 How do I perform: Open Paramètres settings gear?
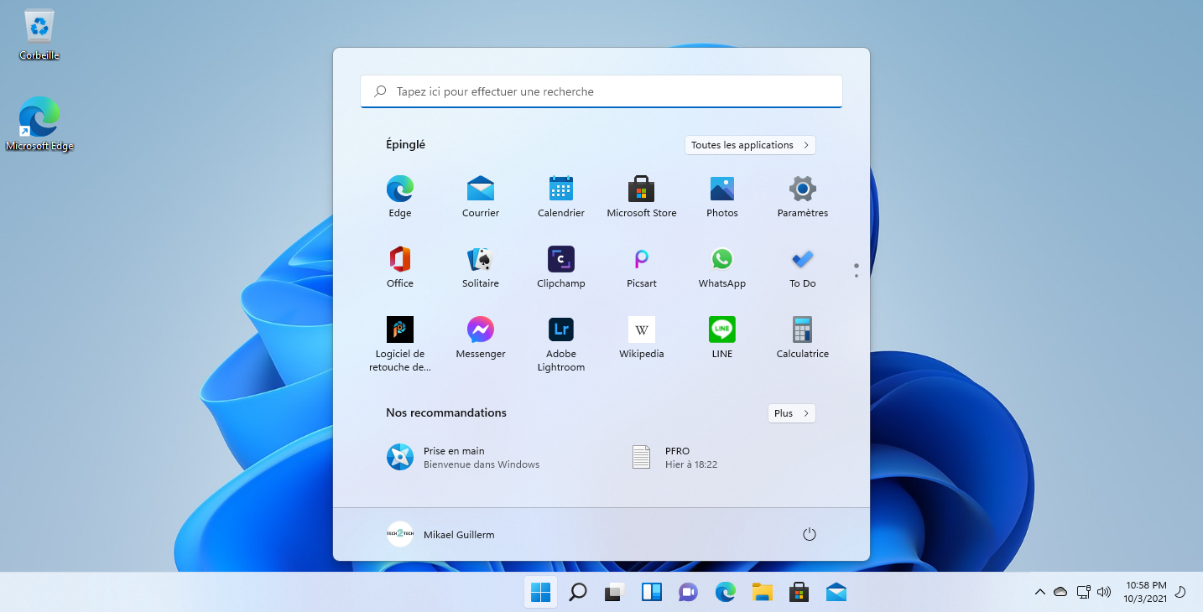coord(803,196)
